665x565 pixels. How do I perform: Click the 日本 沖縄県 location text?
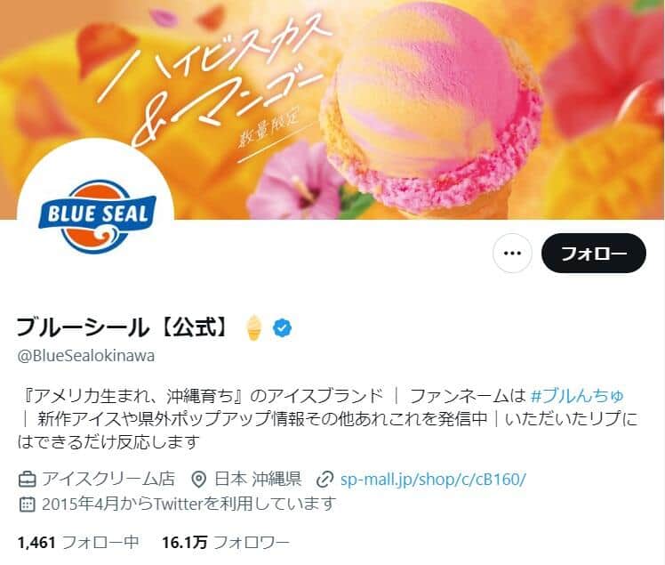pyautogui.click(x=258, y=480)
